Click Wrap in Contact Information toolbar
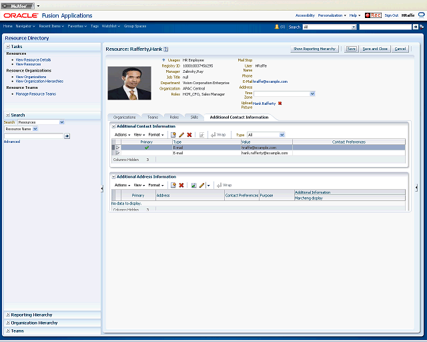The image size is (427, 342). click(x=218, y=135)
